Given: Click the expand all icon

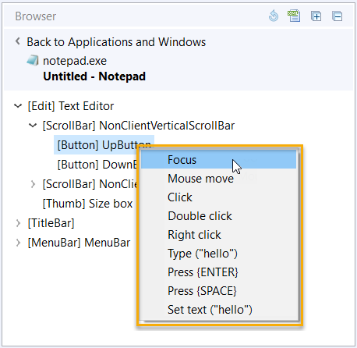Looking at the screenshot, I should tap(316, 16).
